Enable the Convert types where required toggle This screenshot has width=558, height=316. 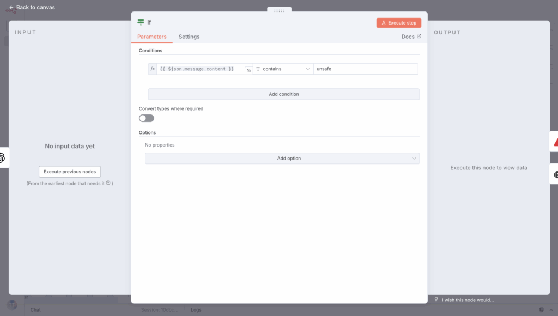tap(146, 118)
